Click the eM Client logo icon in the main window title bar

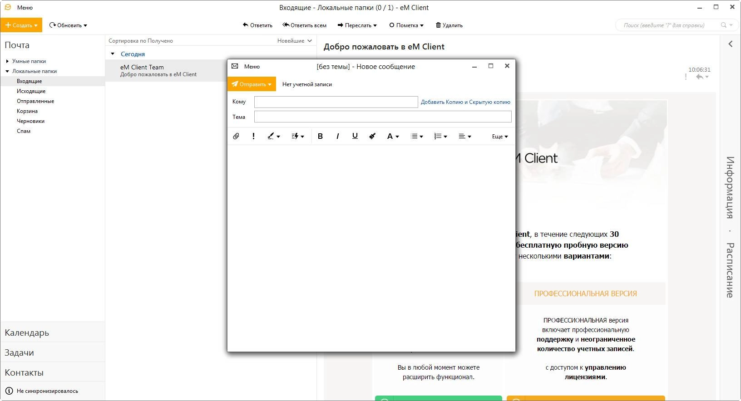pyautogui.click(x=8, y=7)
